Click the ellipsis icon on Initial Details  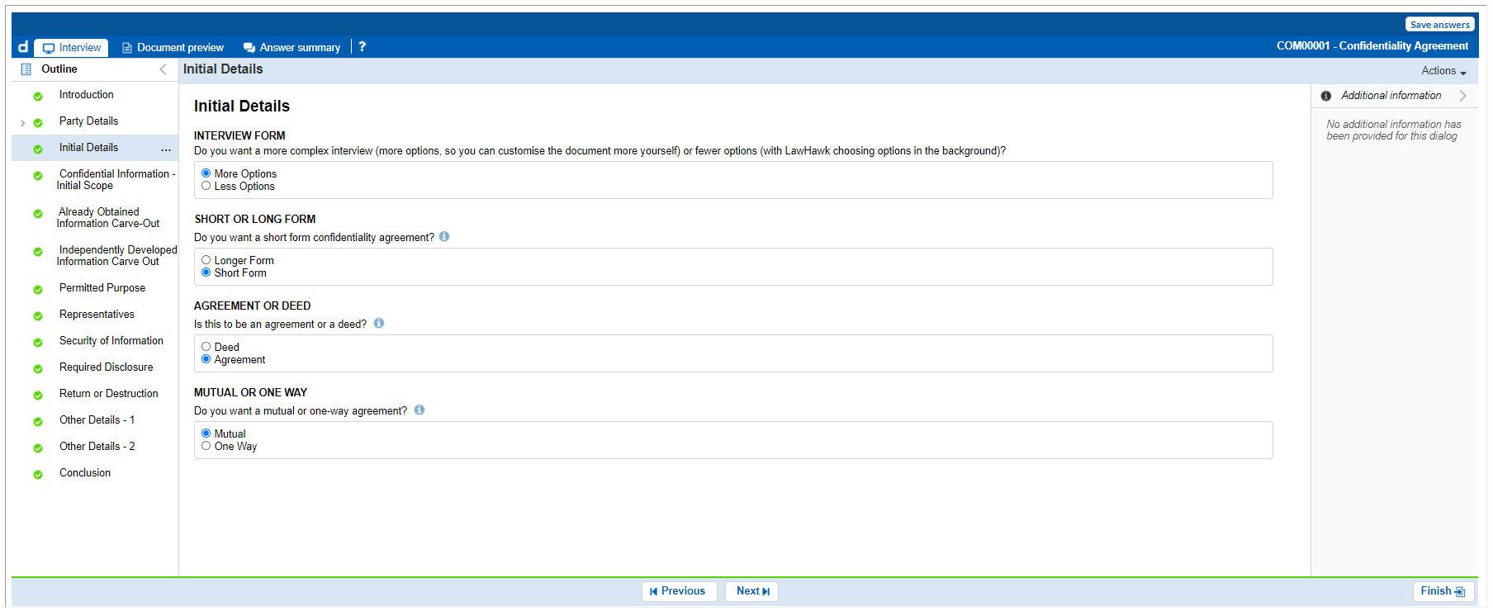point(166,149)
